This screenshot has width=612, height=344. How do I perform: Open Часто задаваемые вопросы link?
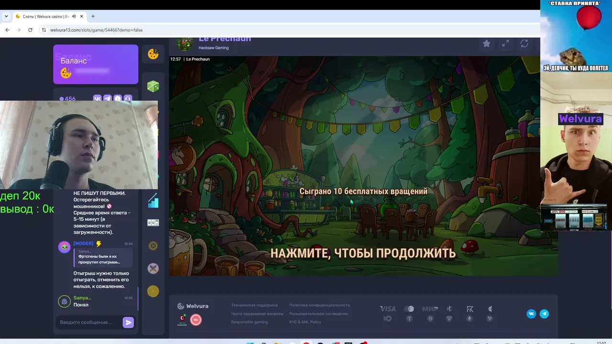point(257,314)
